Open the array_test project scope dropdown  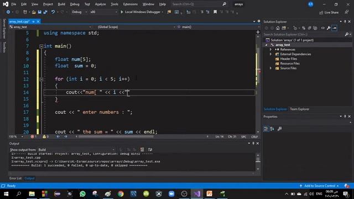pyautogui.click(x=50, y=27)
